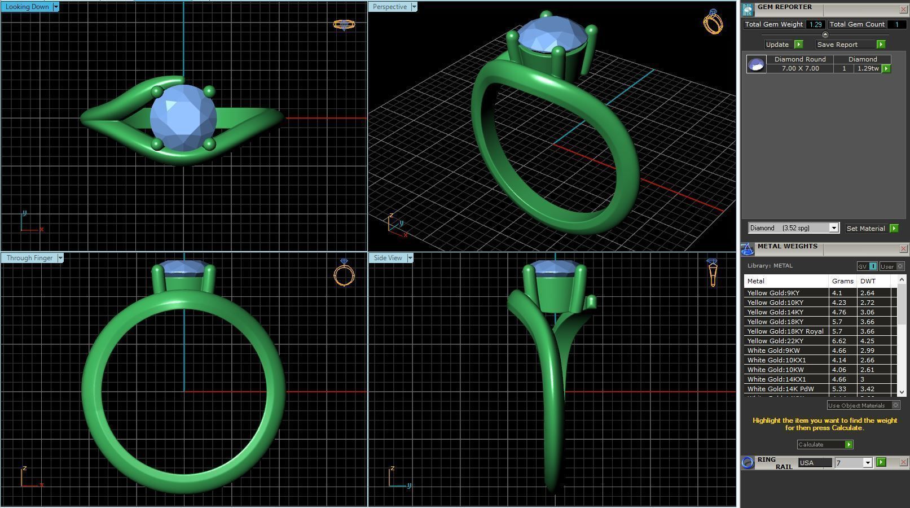This screenshot has width=910, height=508.
Task: Select the White Gold:9KW row
Action: [x=820, y=351]
